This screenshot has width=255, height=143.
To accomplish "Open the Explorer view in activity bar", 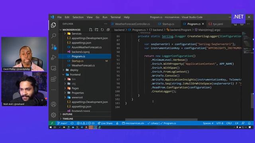I will [x=53, y=25].
